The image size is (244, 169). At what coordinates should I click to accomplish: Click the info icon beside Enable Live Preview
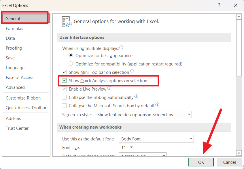coord(109,89)
